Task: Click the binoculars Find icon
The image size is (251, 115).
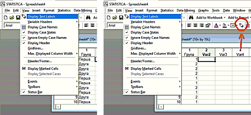Action: 191,17
